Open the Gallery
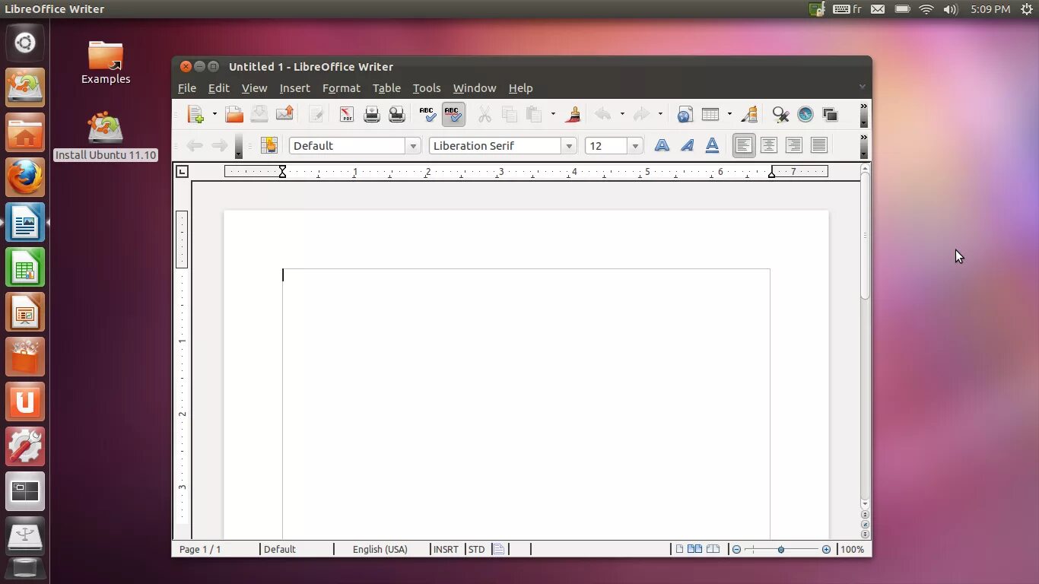Image resolution: width=1039 pixels, height=584 pixels. coord(831,114)
